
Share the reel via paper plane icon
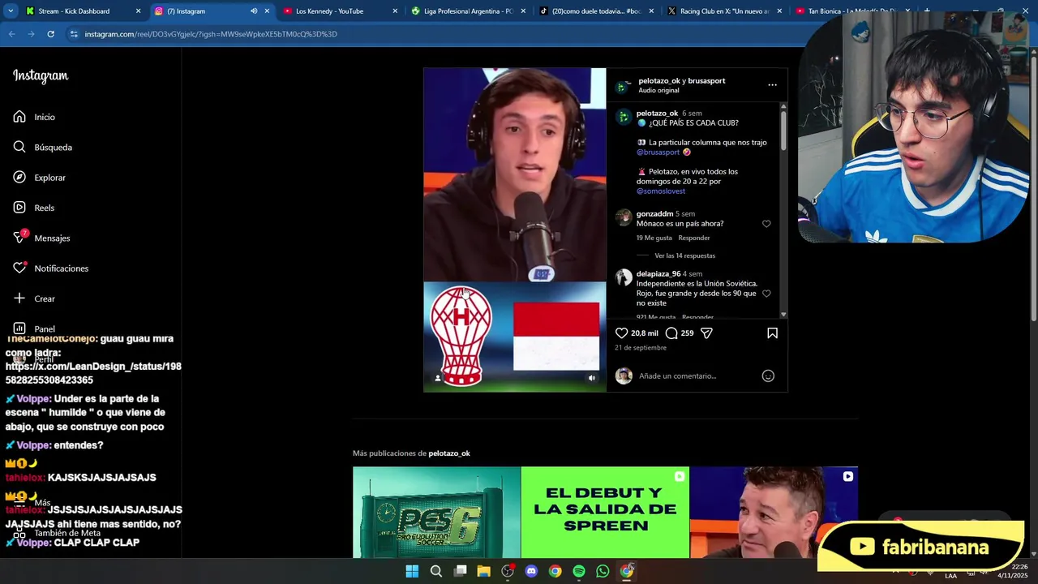pyautogui.click(x=706, y=333)
